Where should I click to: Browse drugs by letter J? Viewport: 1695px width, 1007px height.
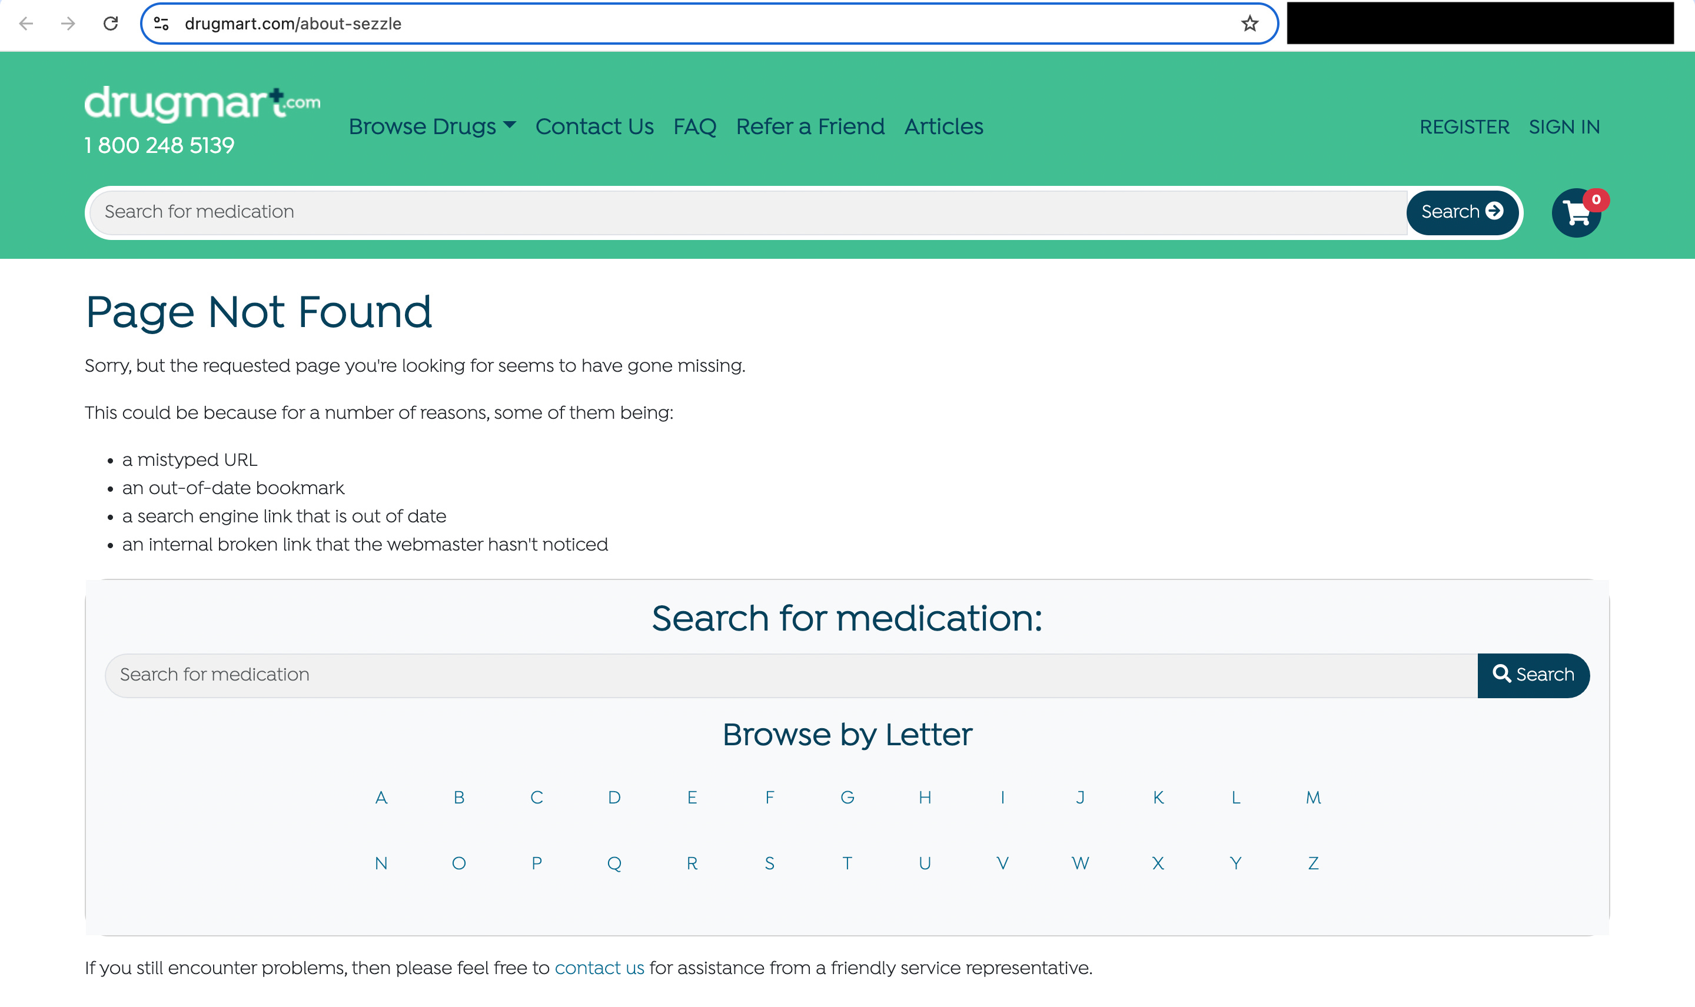pyautogui.click(x=1080, y=798)
